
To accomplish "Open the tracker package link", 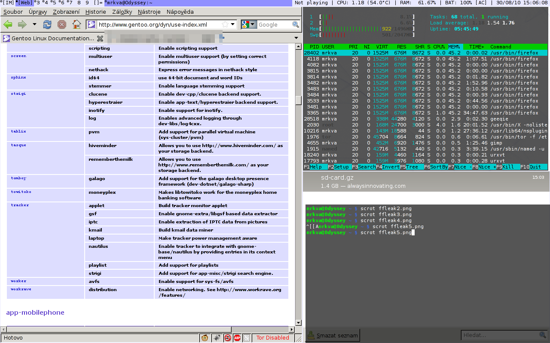I will (20, 205).
